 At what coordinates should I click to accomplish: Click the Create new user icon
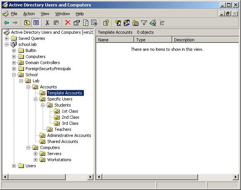click(118, 23)
